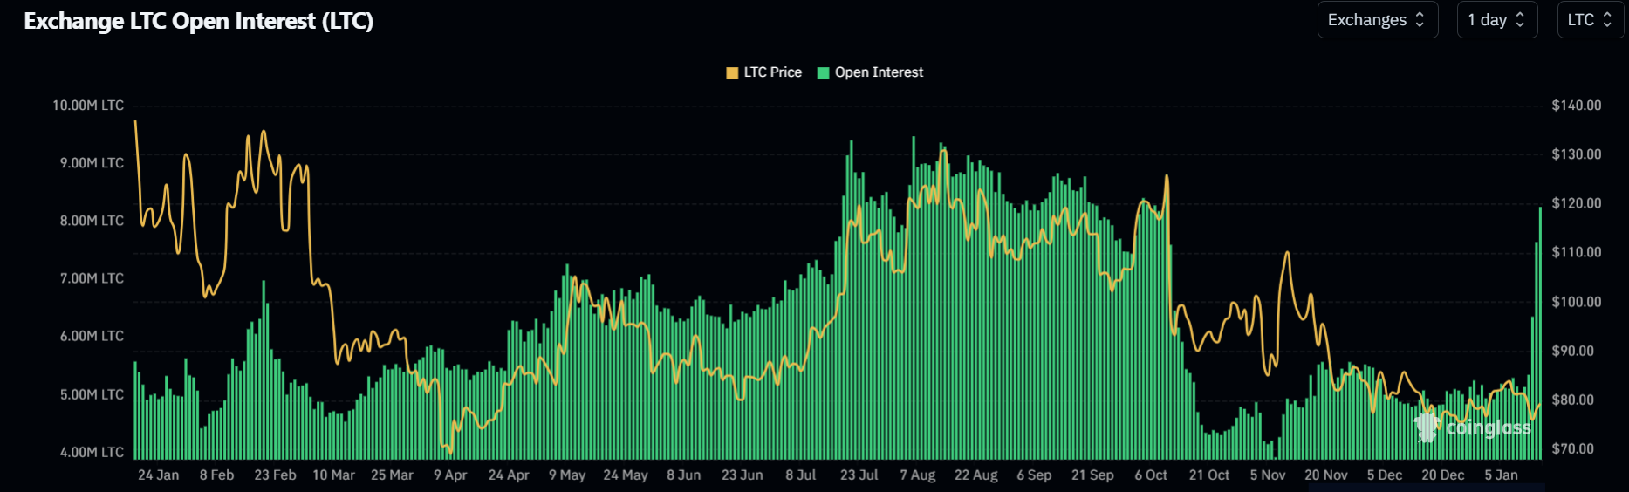Click the 5 Jan date axis label

(1501, 475)
